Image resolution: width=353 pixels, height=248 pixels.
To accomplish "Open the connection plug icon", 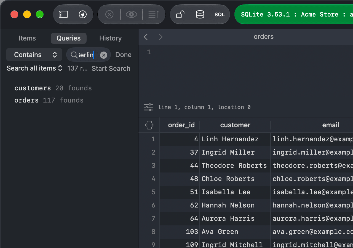I will pos(83,14).
